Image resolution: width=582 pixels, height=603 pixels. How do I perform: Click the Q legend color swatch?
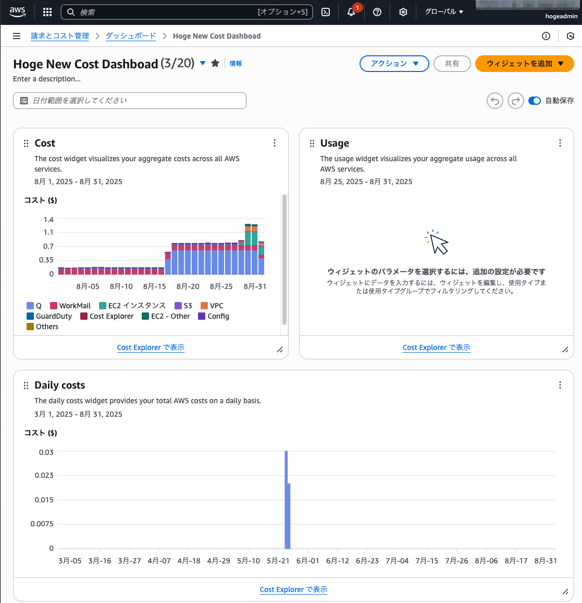click(30, 306)
